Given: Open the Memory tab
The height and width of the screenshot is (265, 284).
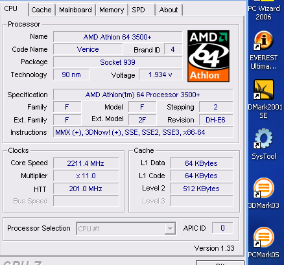Looking at the screenshot, I should click(112, 10).
